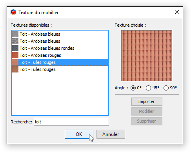Close the Texture du mobilier dialog
The width and height of the screenshot is (191, 152).
[177, 12]
